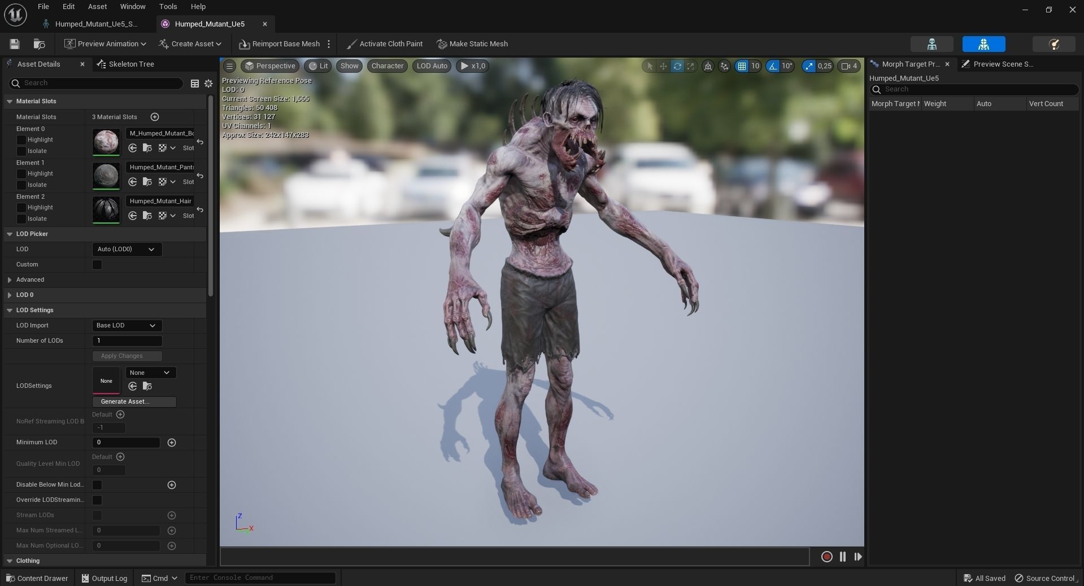Toggle Override LODStreaming checkbox
Image resolution: width=1084 pixels, height=586 pixels.
(97, 500)
